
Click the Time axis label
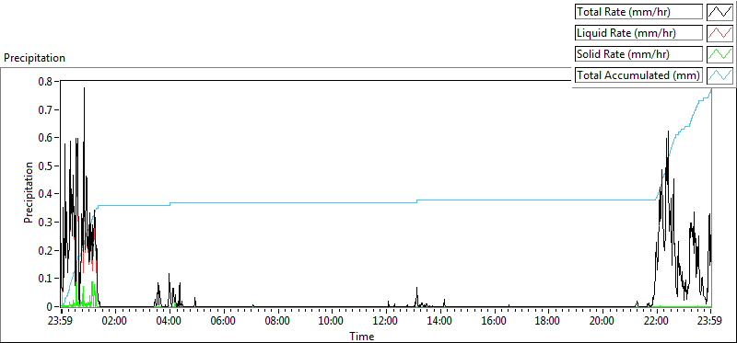[x=362, y=336]
